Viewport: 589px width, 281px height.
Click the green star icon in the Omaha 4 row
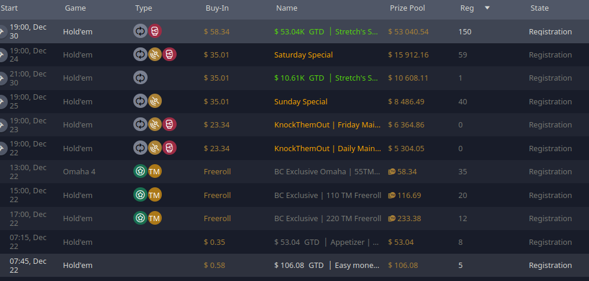coord(140,171)
